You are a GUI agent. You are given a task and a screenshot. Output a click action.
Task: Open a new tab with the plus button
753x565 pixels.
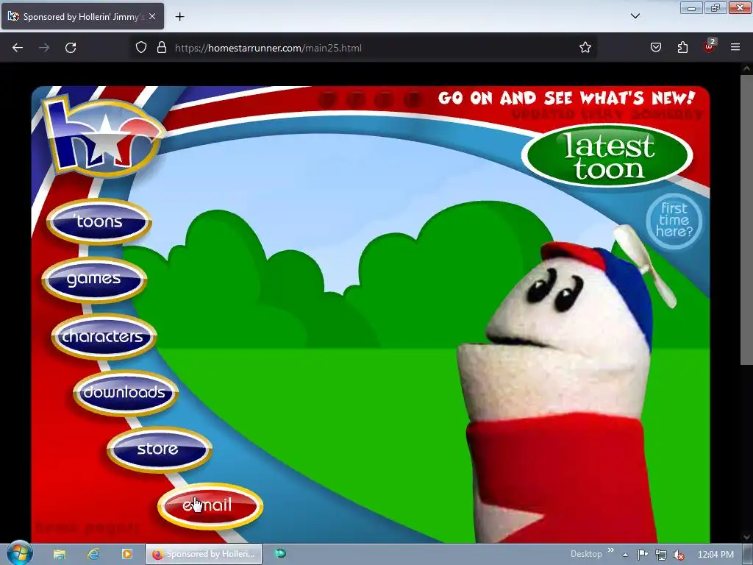(x=179, y=17)
